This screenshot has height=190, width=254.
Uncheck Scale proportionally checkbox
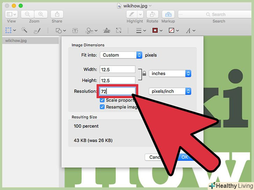[x=102, y=100]
